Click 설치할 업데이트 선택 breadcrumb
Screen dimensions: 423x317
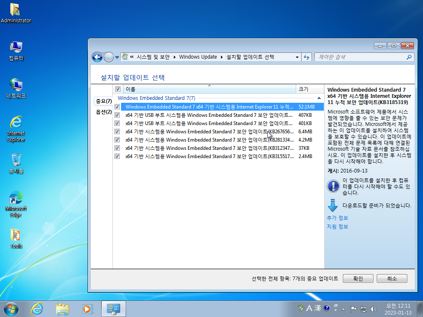(250, 57)
